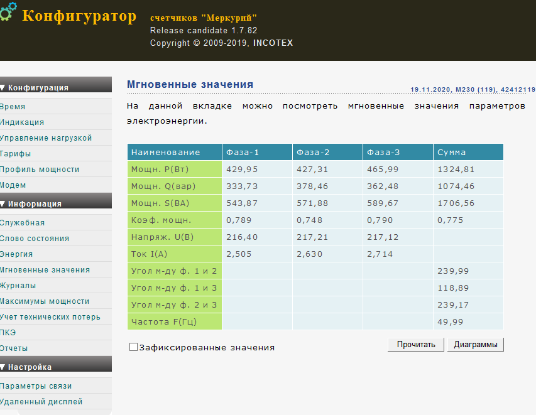Select Мгновенные значения in sidebar
The height and width of the screenshot is (415, 536).
click(45, 270)
